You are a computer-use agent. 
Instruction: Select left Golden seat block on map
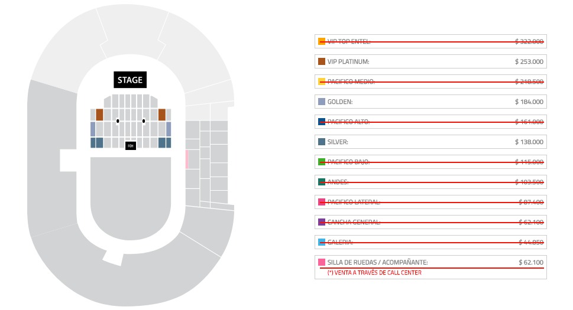coord(93,129)
